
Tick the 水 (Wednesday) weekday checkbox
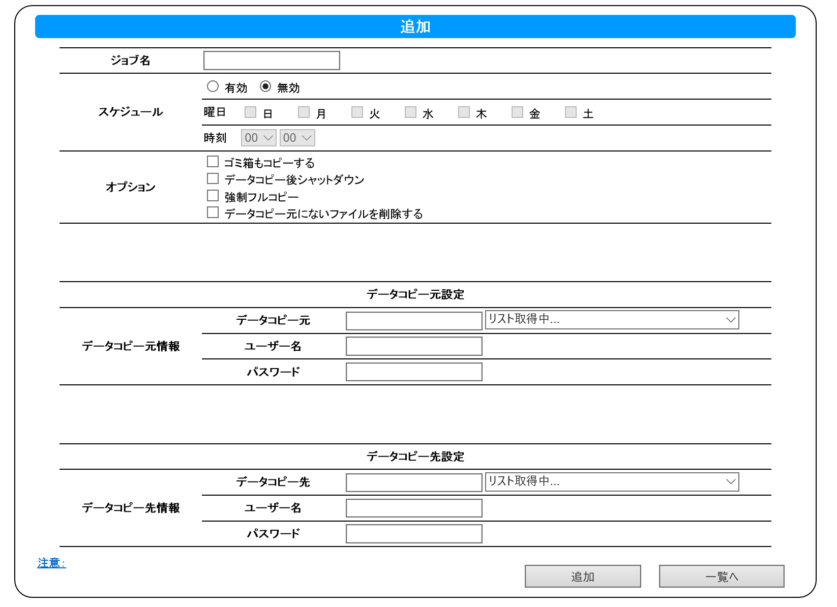(410, 112)
